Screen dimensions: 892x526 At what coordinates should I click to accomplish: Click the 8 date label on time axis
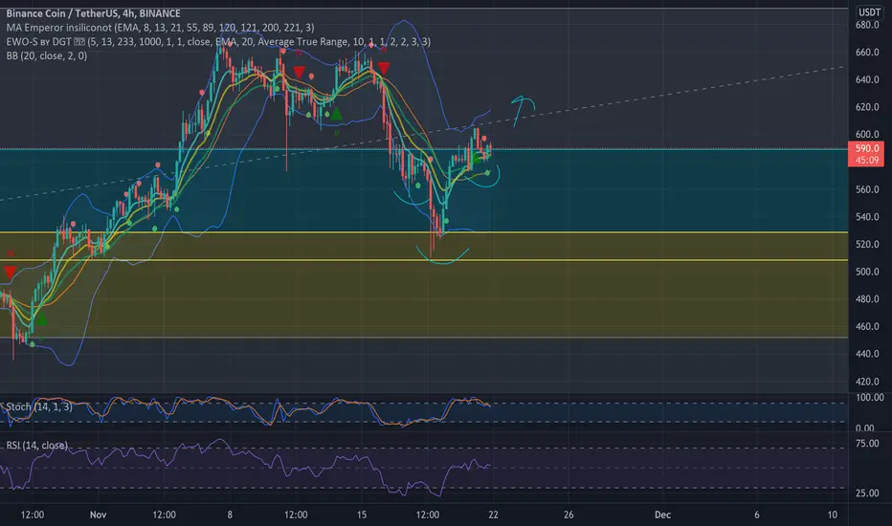point(230,515)
